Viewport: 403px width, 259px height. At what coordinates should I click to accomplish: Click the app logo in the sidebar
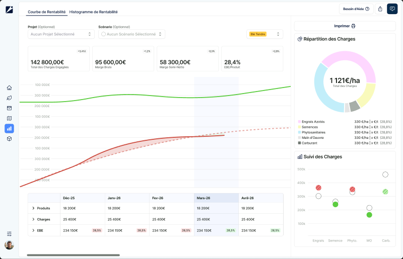[x=9, y=10]
